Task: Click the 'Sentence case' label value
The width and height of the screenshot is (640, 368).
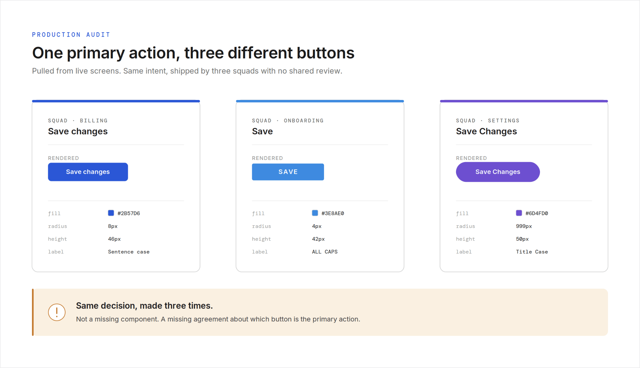Action: (x=129, y=252)
